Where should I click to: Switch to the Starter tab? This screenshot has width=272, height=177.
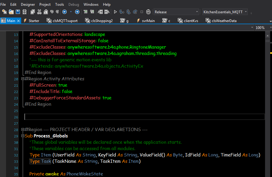pyautogui.click(x=32, y=21)
